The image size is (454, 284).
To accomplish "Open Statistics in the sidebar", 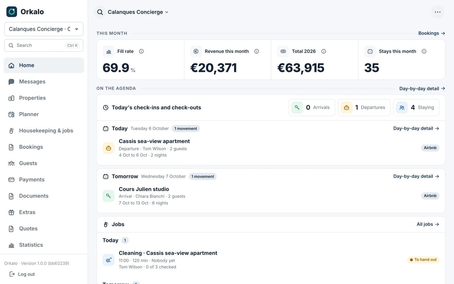I will (x=44, y=245).
